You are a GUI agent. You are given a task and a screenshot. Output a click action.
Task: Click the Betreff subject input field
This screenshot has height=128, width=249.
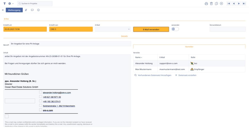coord(70,44)
